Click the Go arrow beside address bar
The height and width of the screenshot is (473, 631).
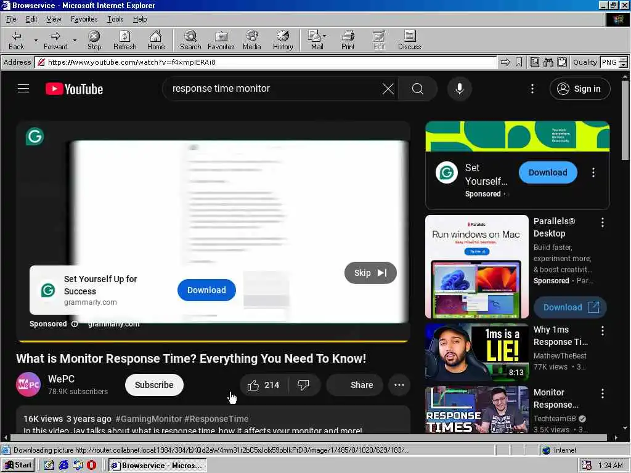pyautogui.click(x=505, y=62)
